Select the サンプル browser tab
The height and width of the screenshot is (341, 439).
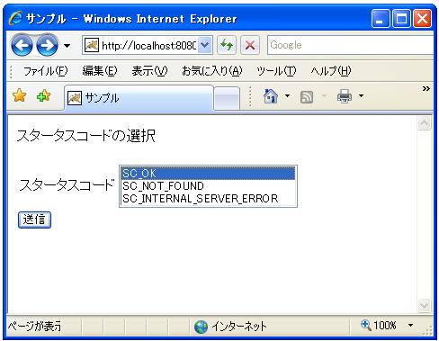[139, 98]
